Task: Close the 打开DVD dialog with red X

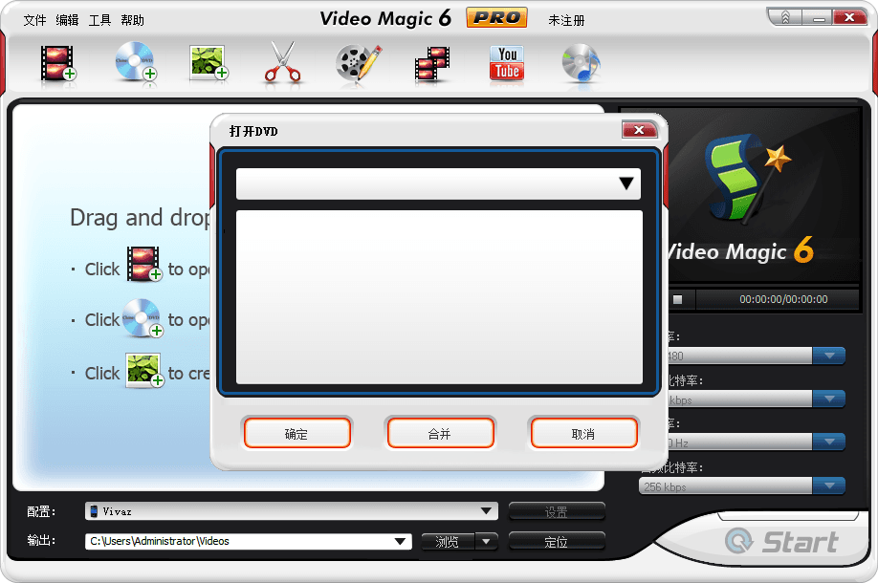Action: coord(639,130)
